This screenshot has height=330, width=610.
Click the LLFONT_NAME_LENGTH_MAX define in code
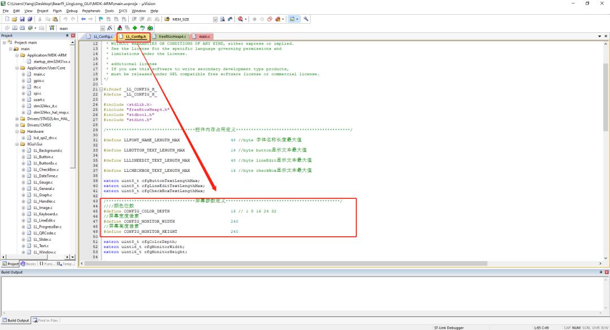[x=152, y=140]
